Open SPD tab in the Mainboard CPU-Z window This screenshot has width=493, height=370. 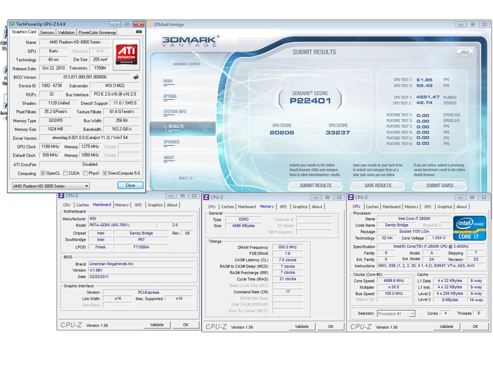click(138, 205)
